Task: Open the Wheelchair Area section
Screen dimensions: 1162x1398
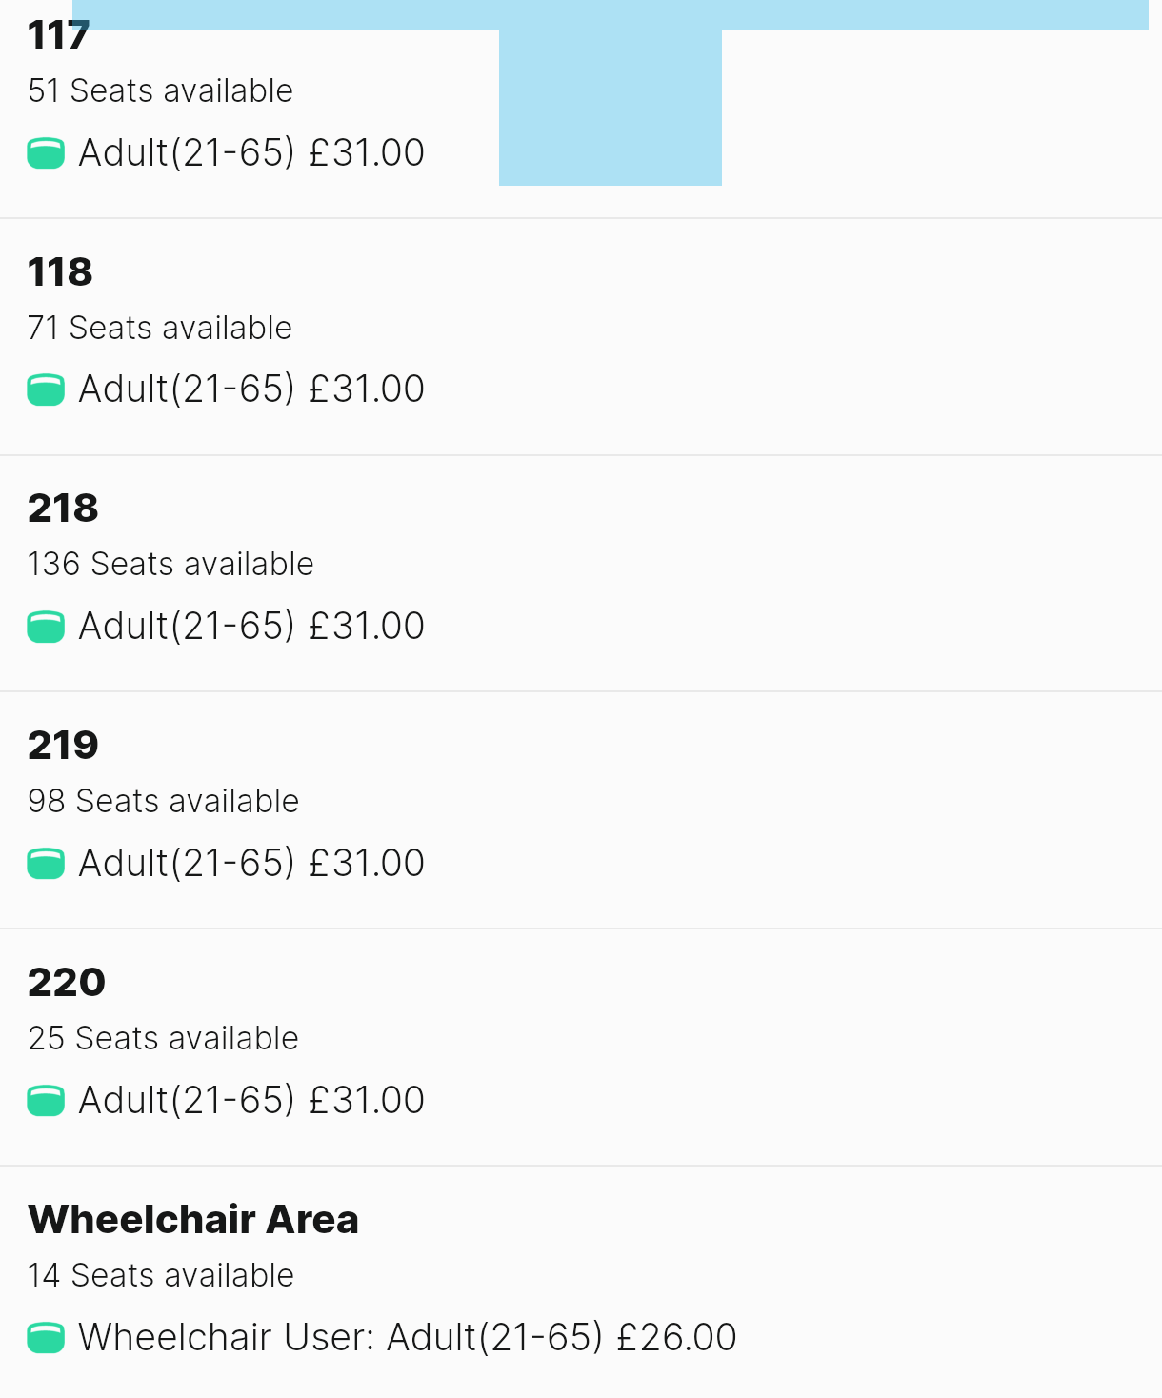Action: (193, 1220)
